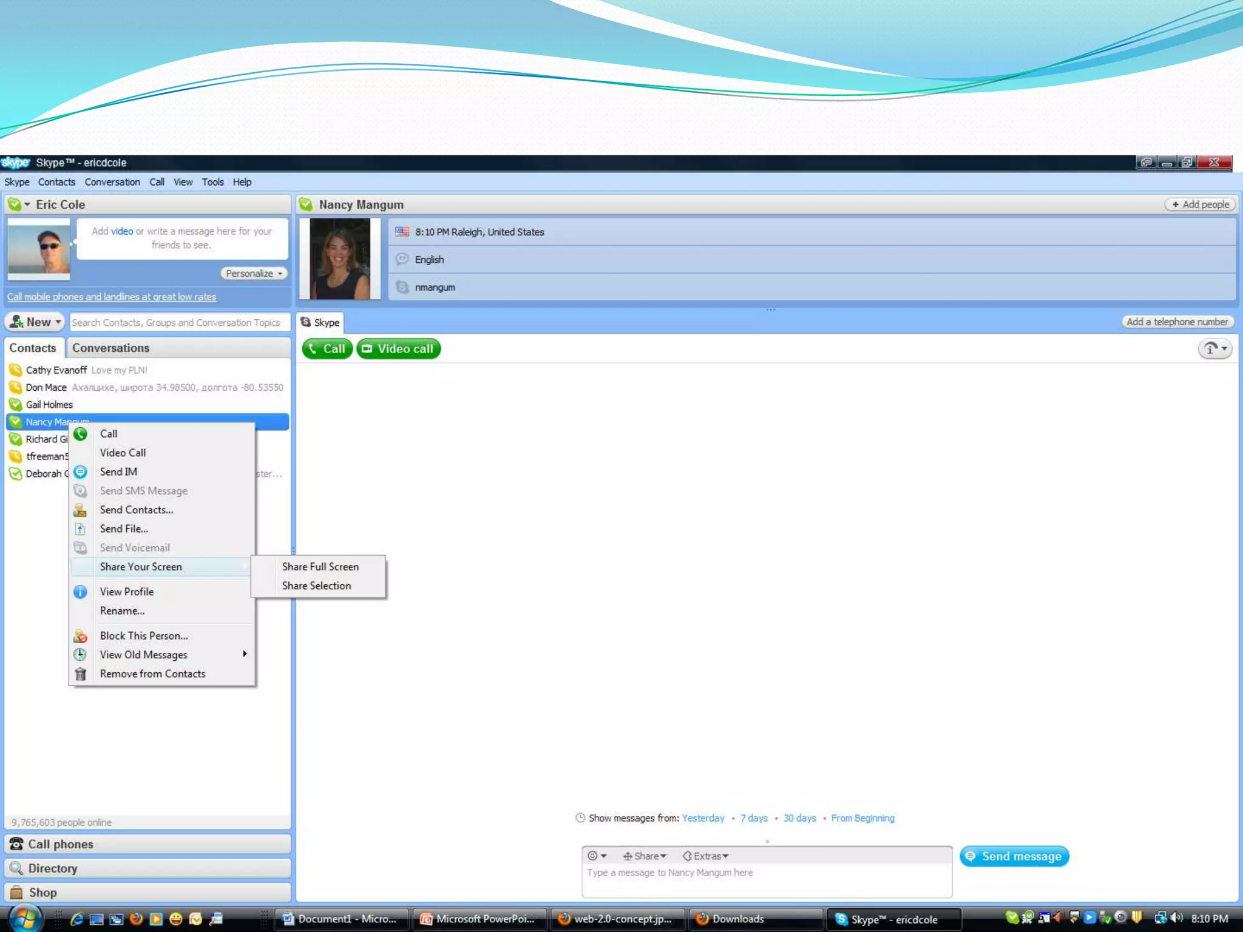Click the Remove from Contacts trash icon
Image resolution: width=1243 pixels, height=932 pixels.
(80, 674)
